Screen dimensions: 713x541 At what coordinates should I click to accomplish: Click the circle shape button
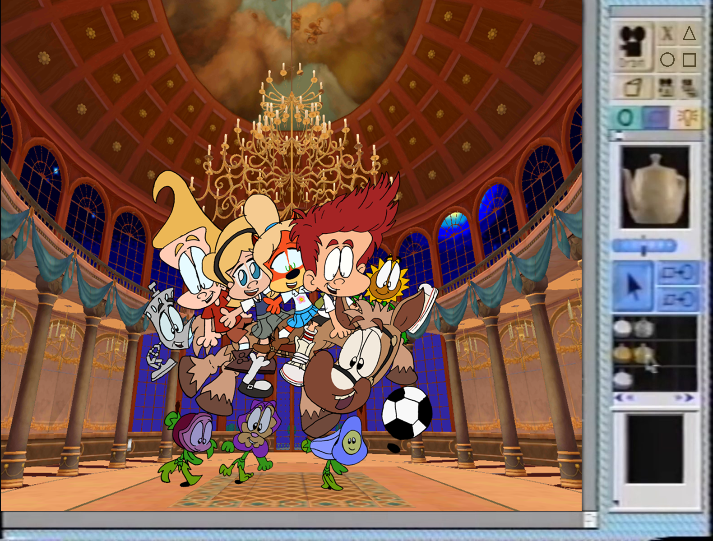667,60
